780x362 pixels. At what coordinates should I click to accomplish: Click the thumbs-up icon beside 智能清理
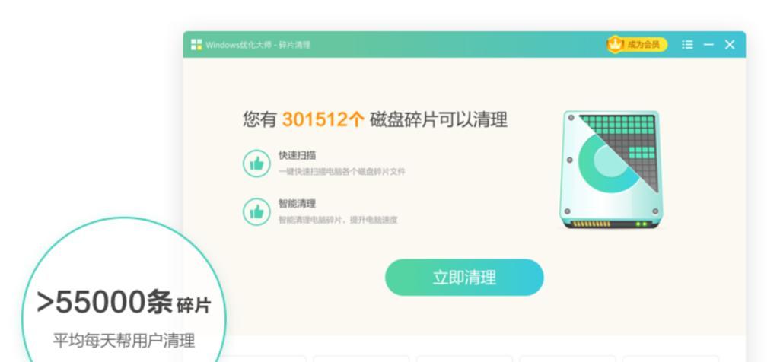pos(256,212)
